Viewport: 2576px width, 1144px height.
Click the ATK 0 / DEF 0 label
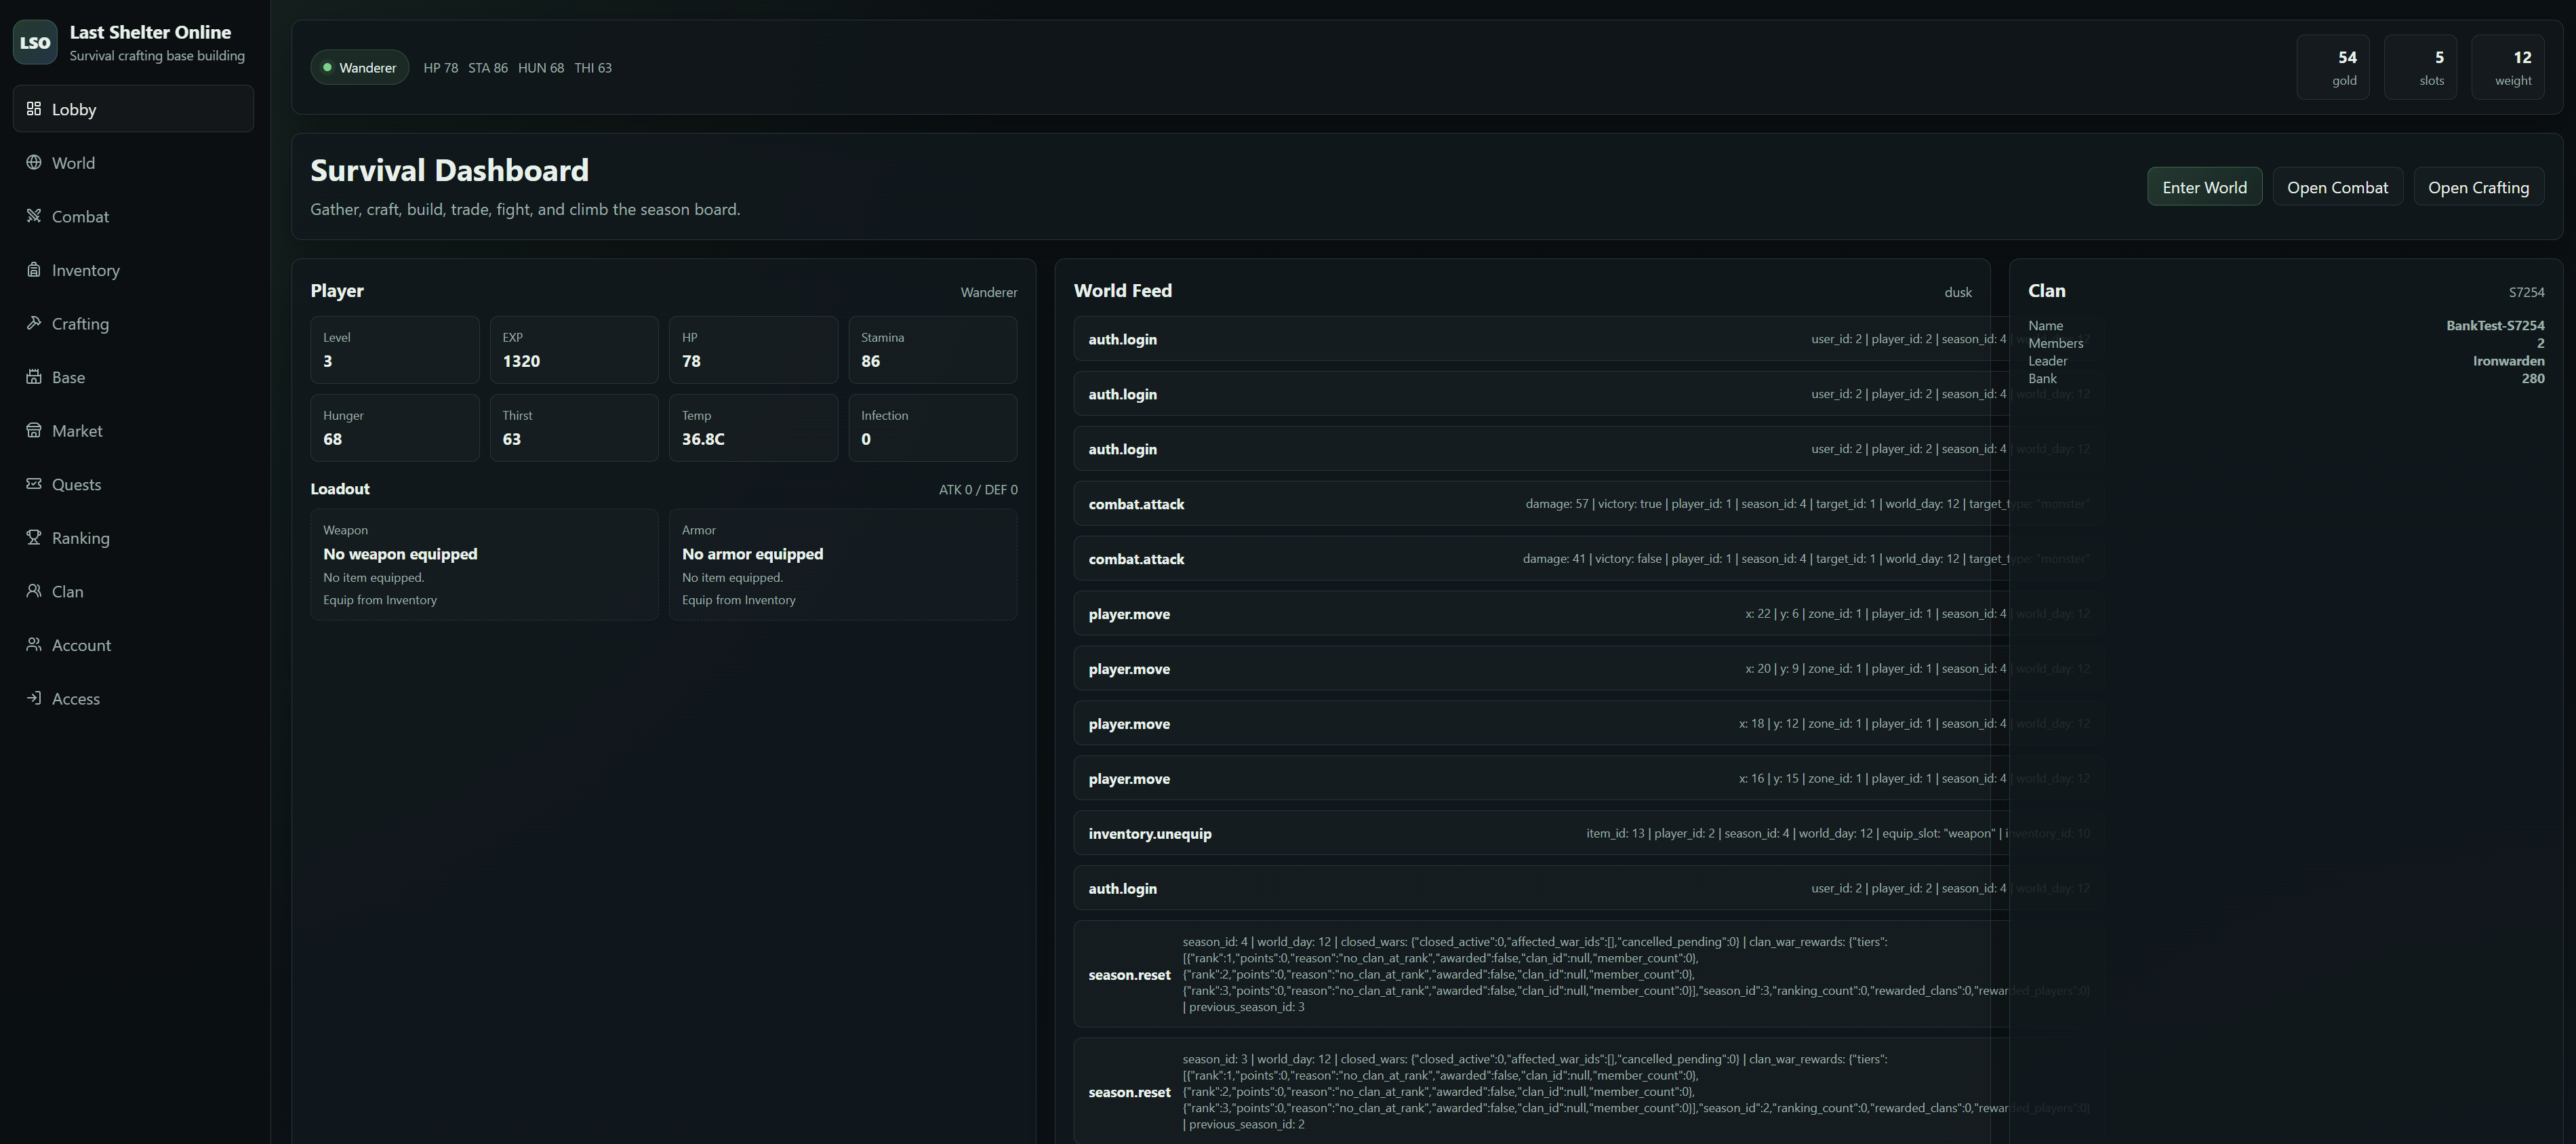pyautogui.click(x=978, y=490)
